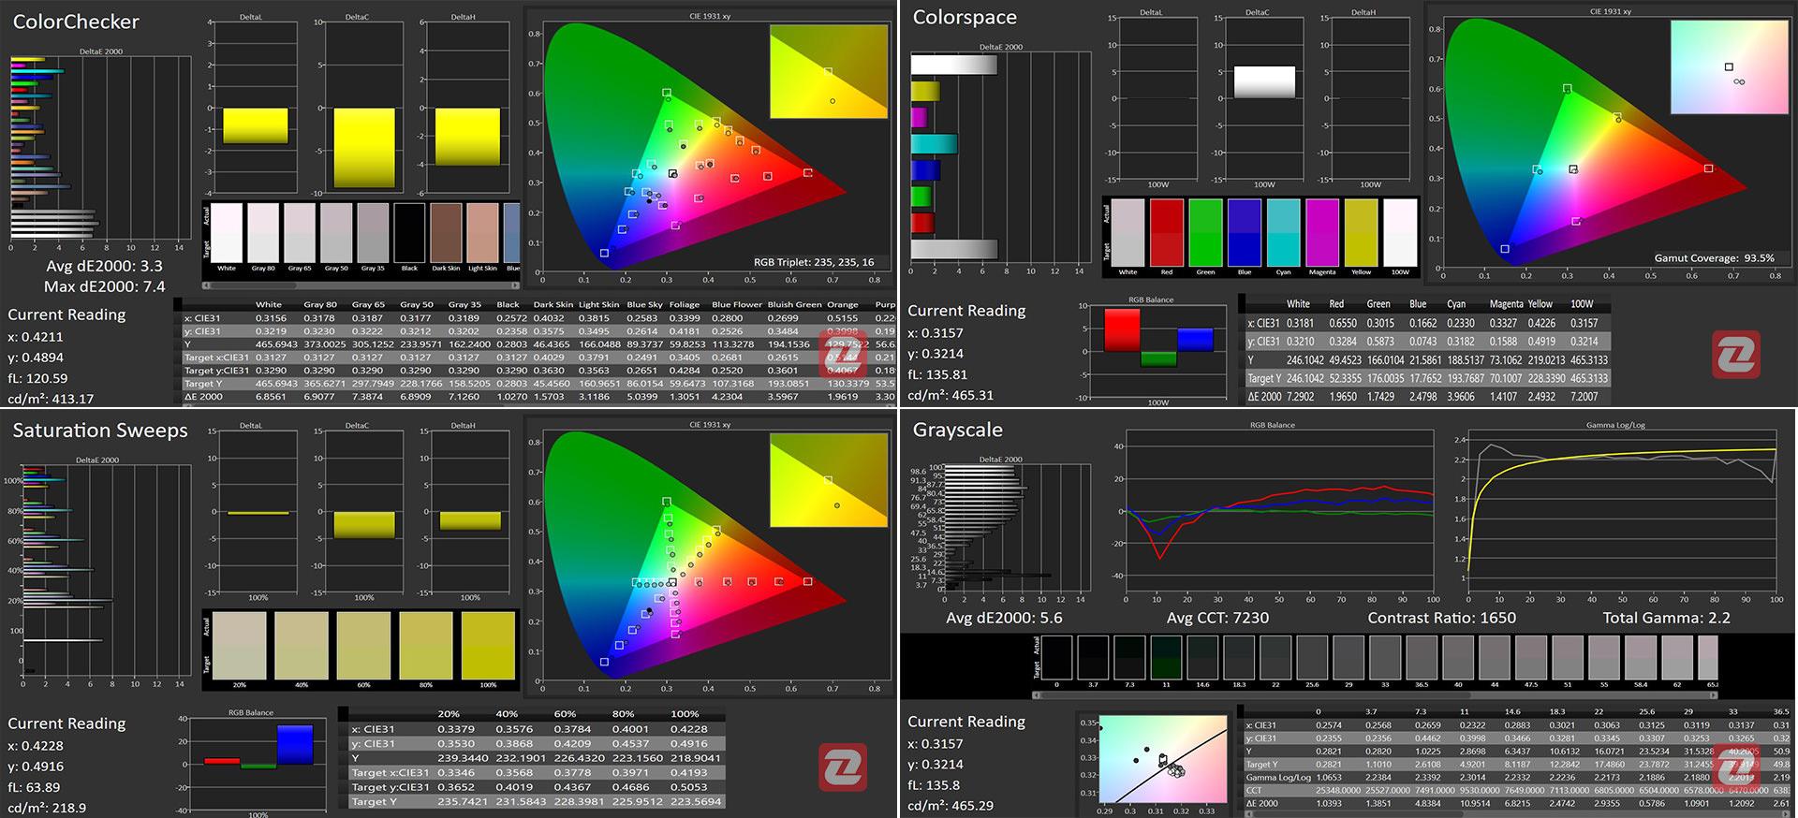Click the 'RGB Triplet: 235, 235, 16' label
The height and width of the screenshot is (818, 1798).
[814, 263]
